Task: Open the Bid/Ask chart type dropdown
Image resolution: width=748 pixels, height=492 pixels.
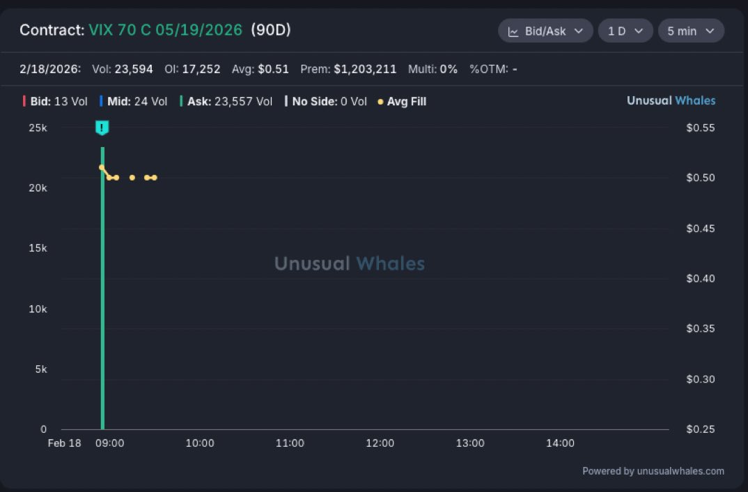Action: (545, 31)
